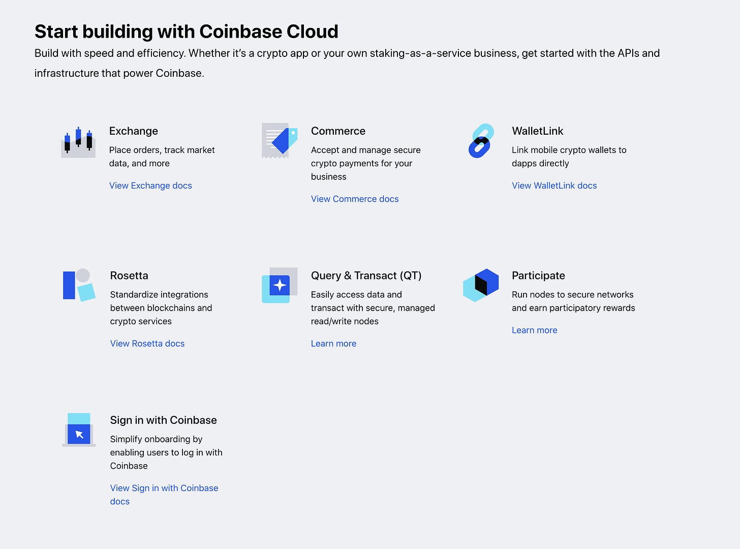Viewport: 740px width, 549px height.
Task: Click the Start building with Coinbase Cloud title
Action: [187, 32]
